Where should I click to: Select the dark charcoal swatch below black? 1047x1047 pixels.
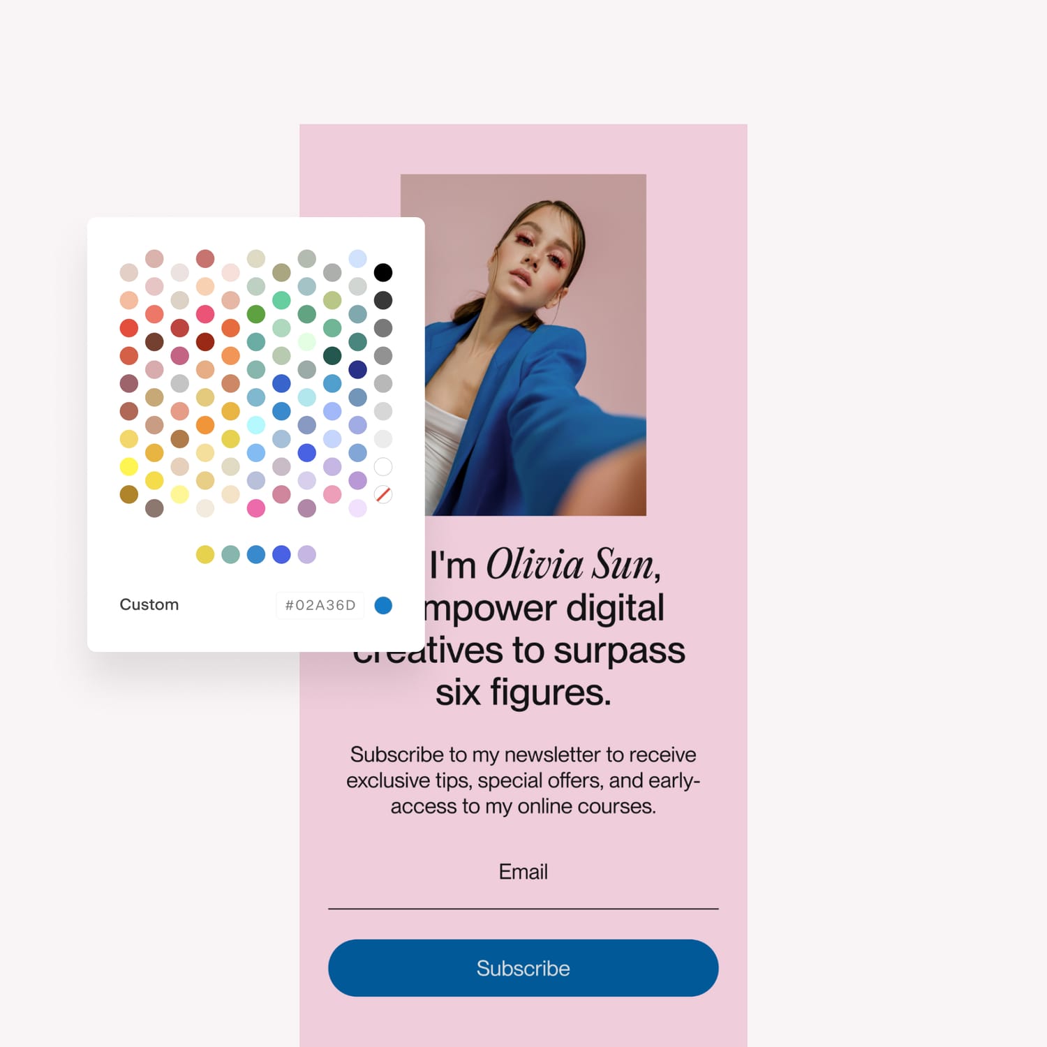coord(383,300)
